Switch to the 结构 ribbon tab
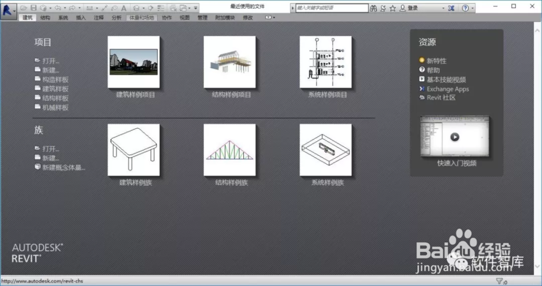The image size is (542, 286). tap(46, 17)
